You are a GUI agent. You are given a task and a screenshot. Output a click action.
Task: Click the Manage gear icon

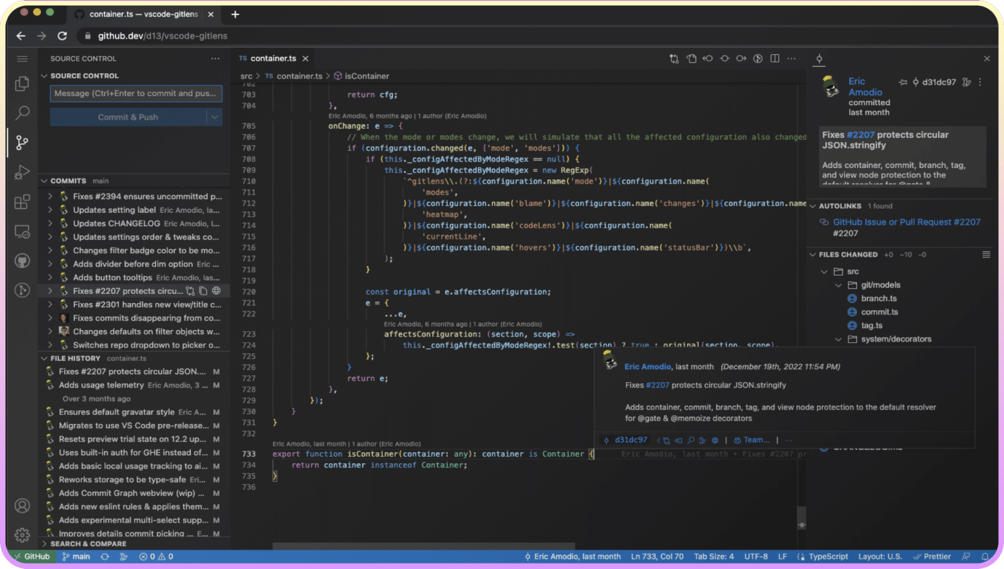click(x=22, y=535)
